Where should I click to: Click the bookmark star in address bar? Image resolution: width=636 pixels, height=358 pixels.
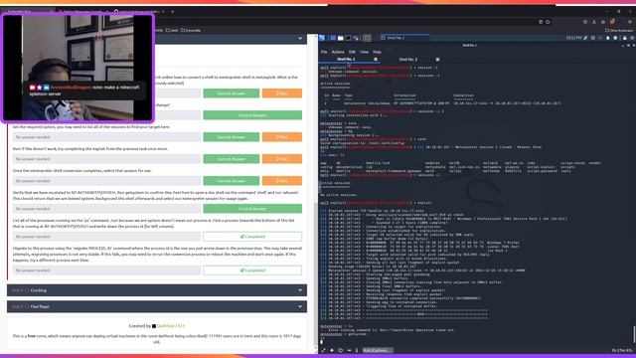point(548,22)
